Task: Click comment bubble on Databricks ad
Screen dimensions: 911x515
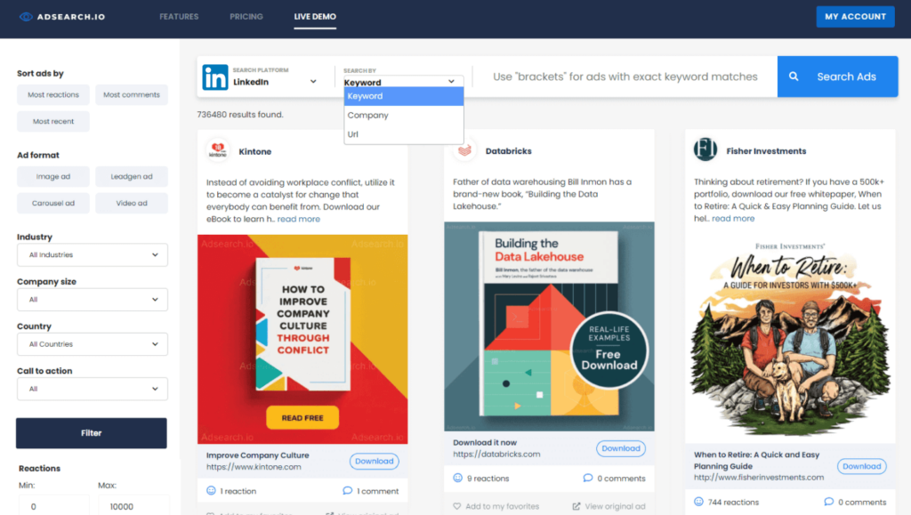Action: point(588,478)
